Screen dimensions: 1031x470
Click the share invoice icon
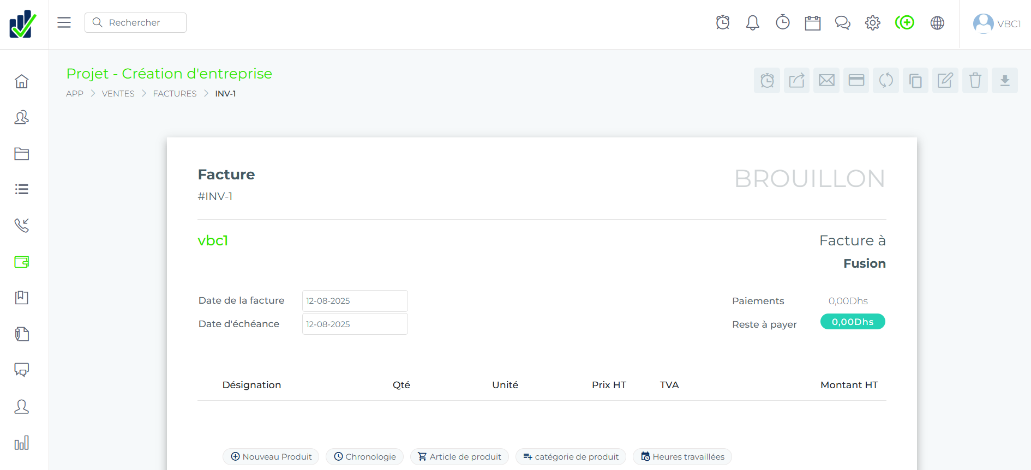click(x=796, y=81)
